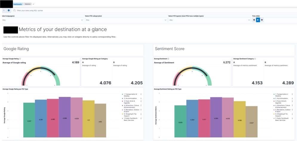Expand the language dropdown chevron
This screenshot has height=141, width=297.
click(82, 20)
